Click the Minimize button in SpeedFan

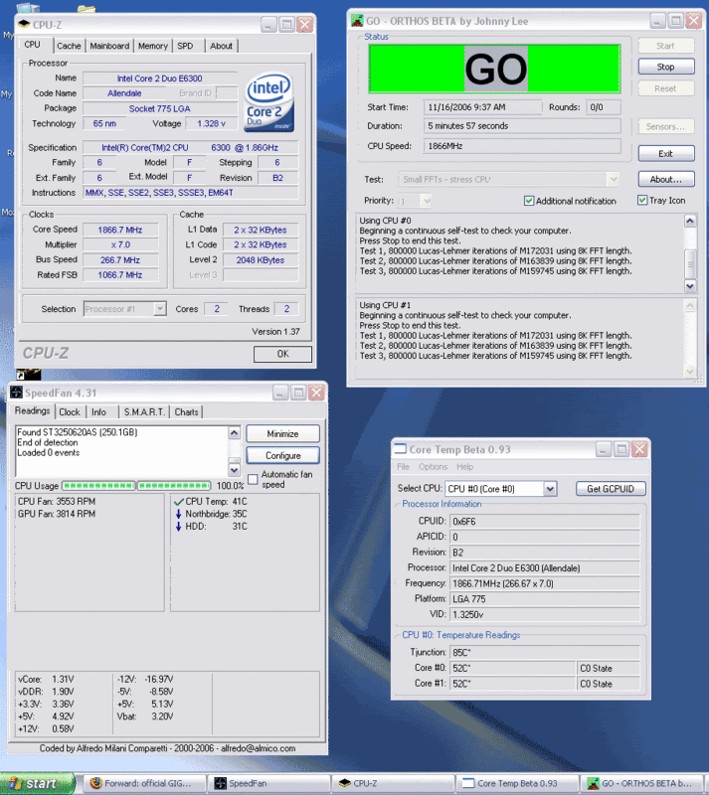[x=282, y=434]
